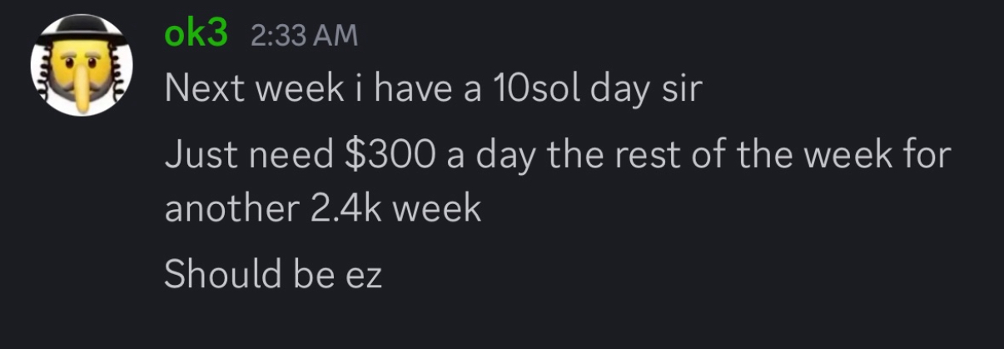
Task: Select the message mentioning a 10sol day
Action: pyautogui.click(x=434, y=90)
